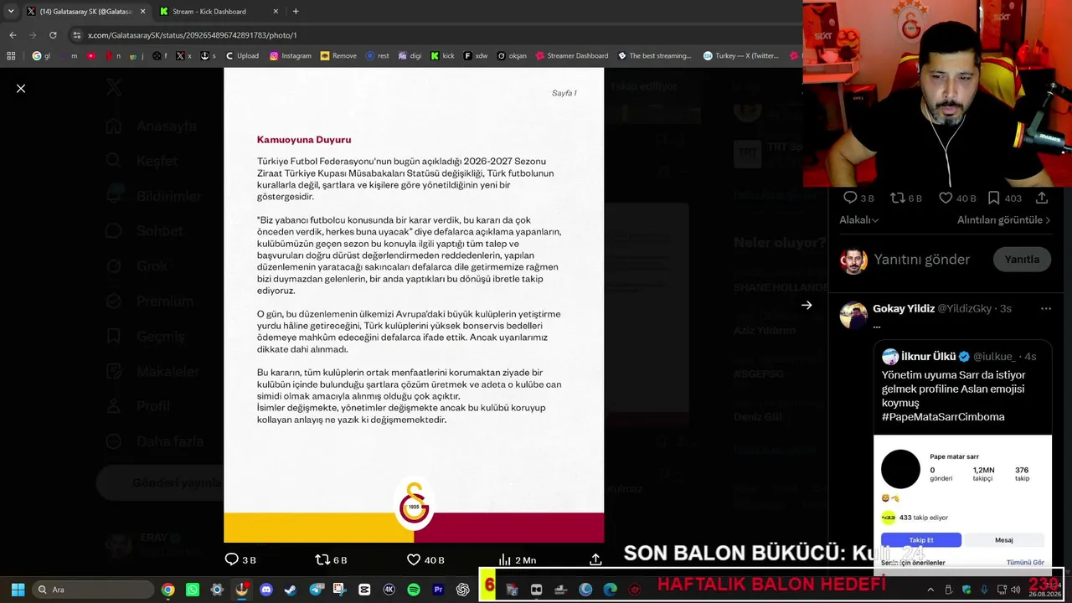
Task: Click the Mesaj button
Action: click(x=1003, y=540)
